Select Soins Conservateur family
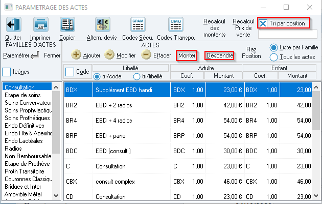 click(27, 103)
